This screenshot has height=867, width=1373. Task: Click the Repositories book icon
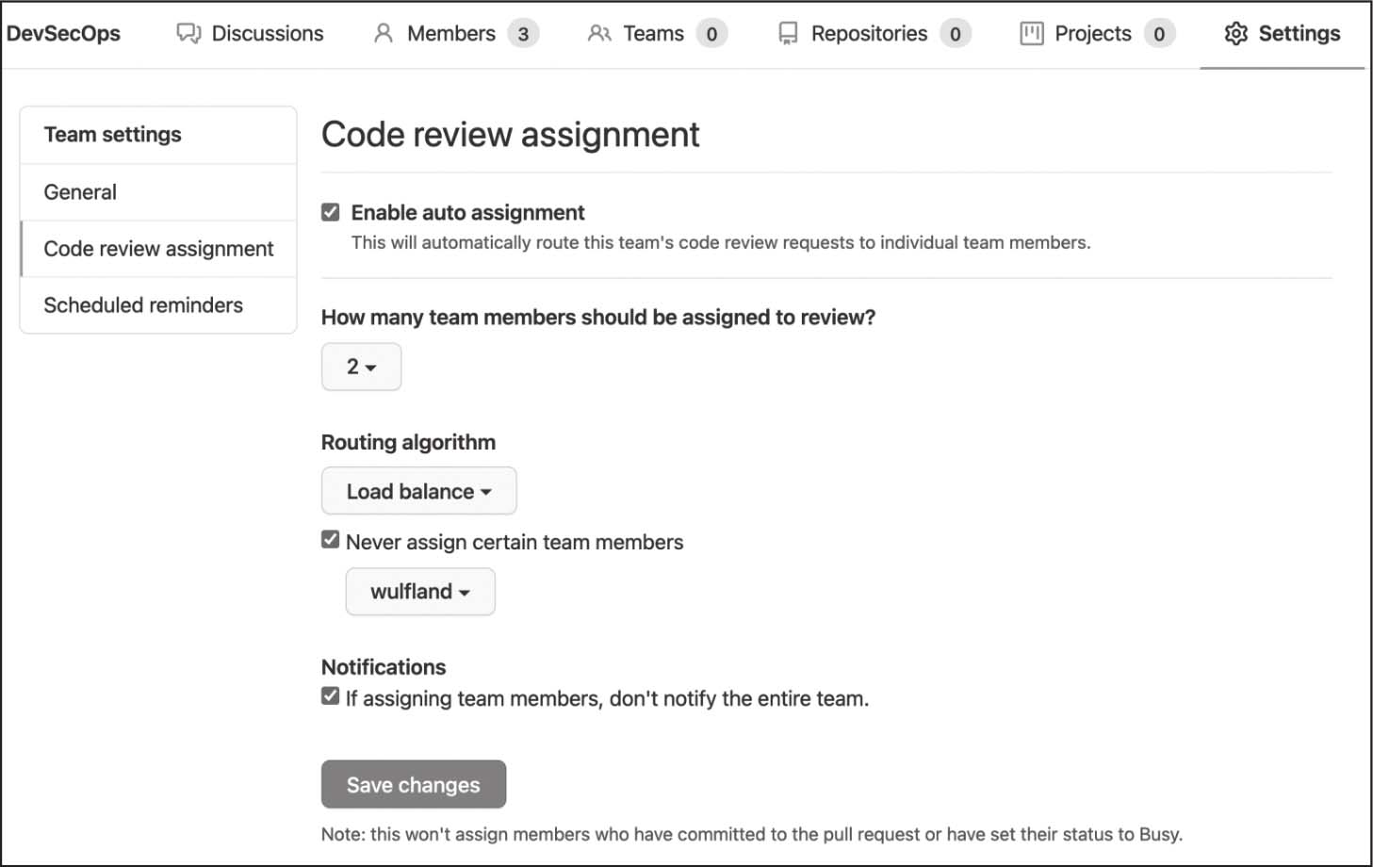(788, 34)
